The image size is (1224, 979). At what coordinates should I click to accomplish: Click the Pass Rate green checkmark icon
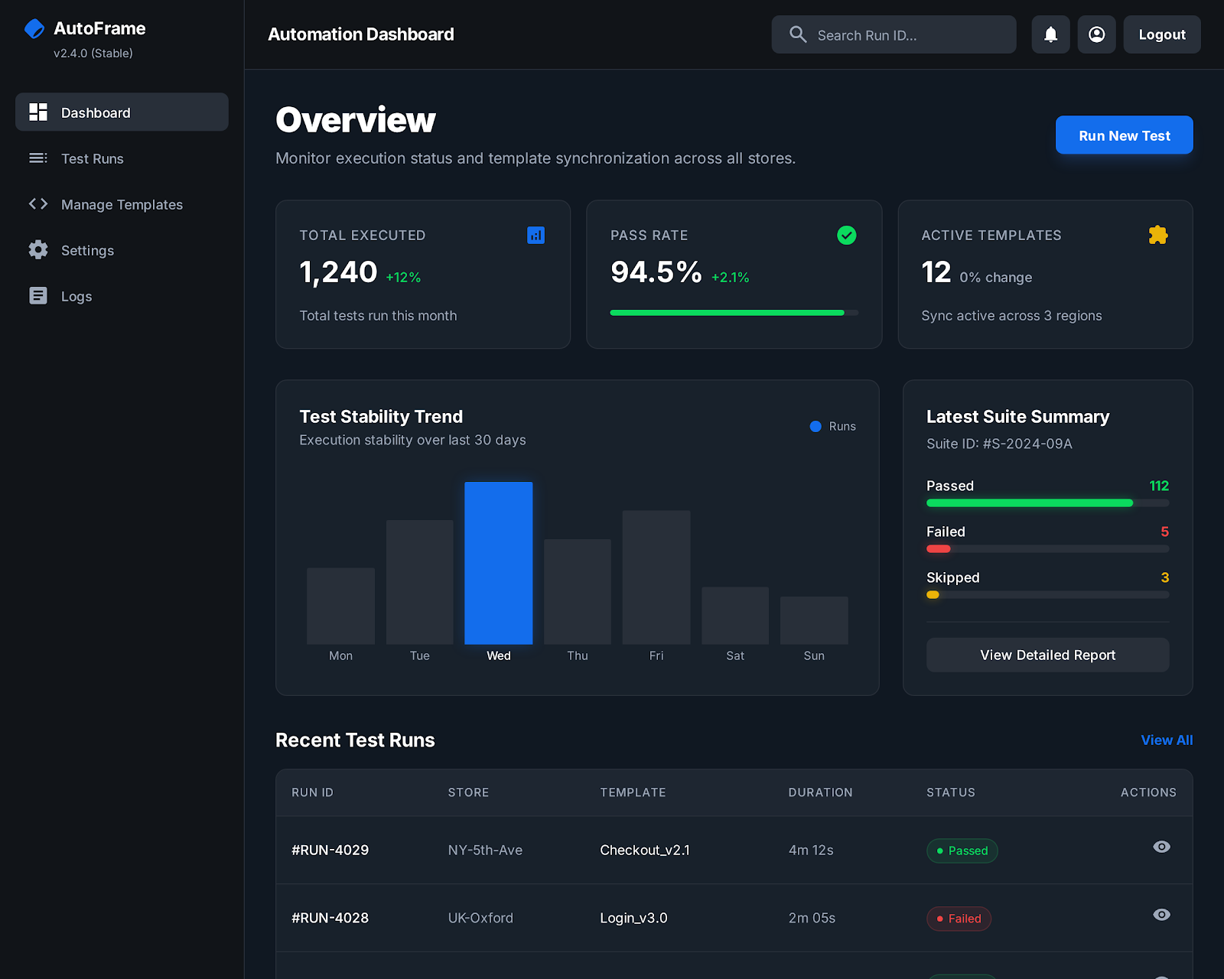click(x=846, y=236)
